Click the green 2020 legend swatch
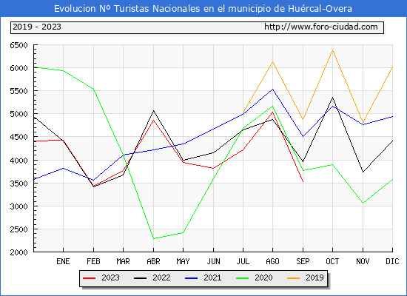 point(242,278)
